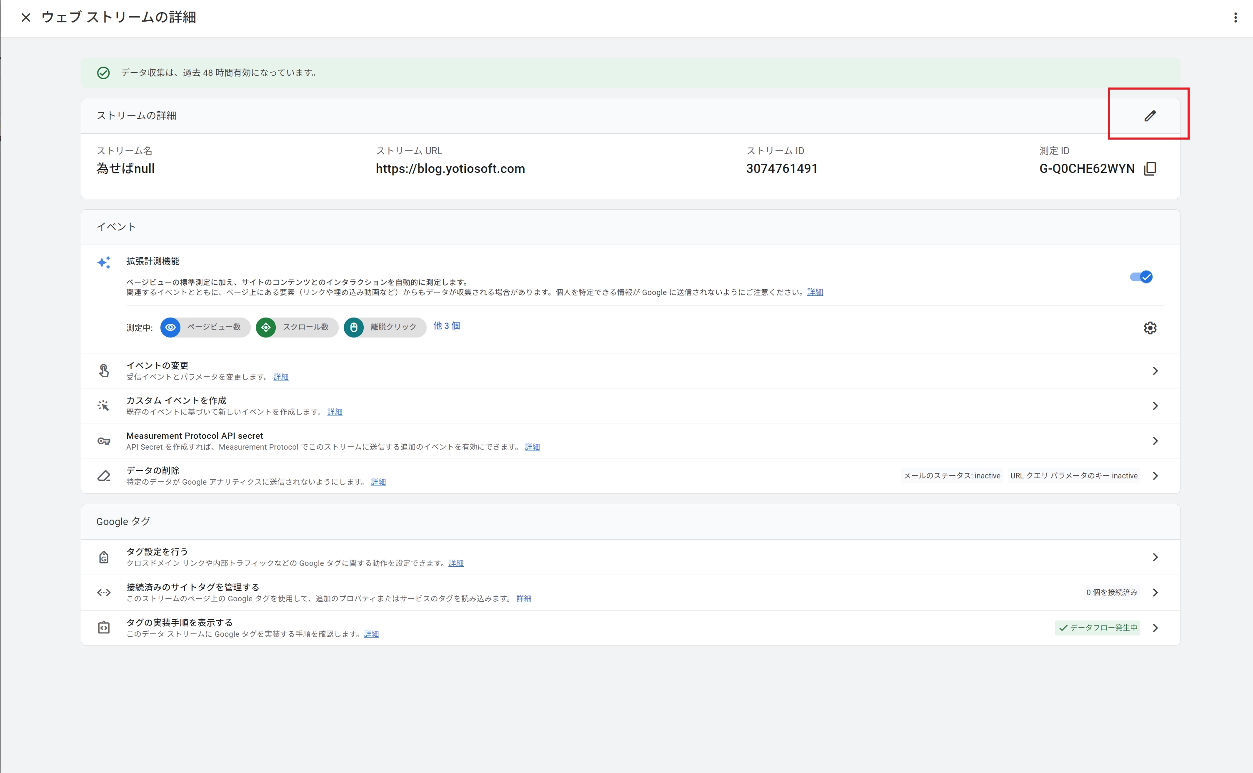1253x773 pixels.
Task: Select the stream ID 3074761491
Action: (782, 169)
